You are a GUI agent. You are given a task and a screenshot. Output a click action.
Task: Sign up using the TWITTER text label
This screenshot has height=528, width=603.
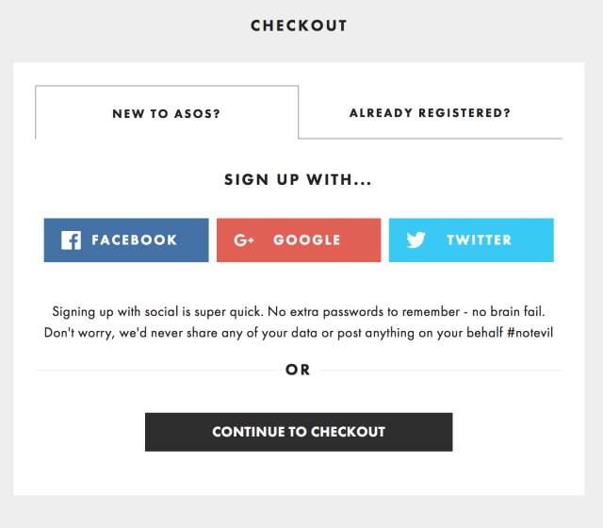click(480, 240)
